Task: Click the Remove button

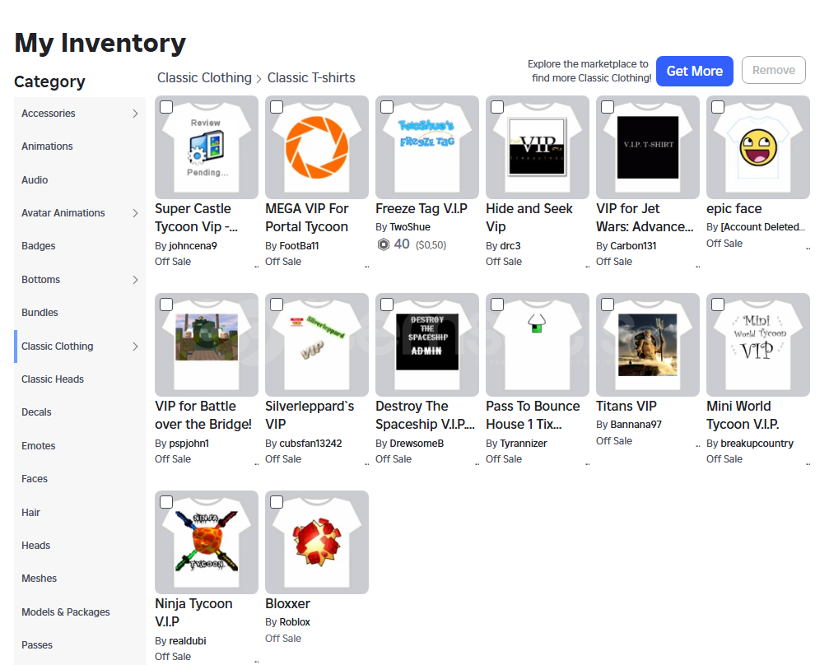Action: (x=774, y=70)
